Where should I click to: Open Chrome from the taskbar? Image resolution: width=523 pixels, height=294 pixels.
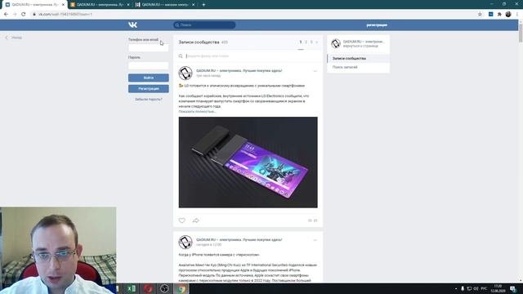tap(181, 288)
